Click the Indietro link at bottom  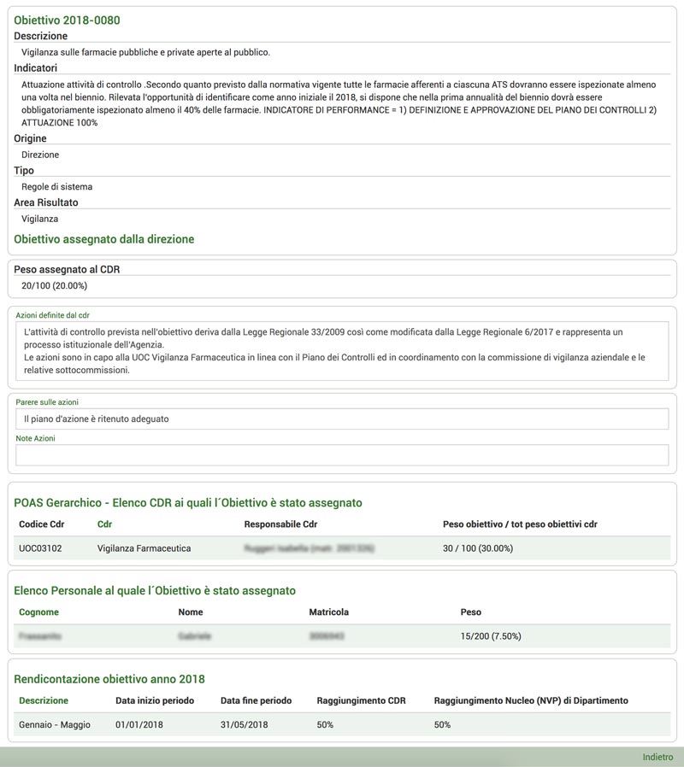point(657,757)
